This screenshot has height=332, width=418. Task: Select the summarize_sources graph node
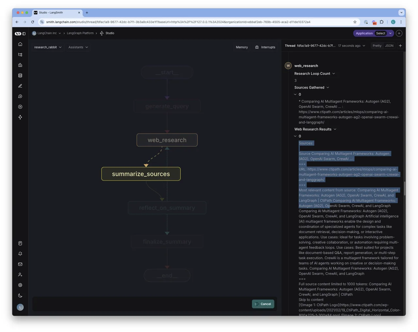141,174
